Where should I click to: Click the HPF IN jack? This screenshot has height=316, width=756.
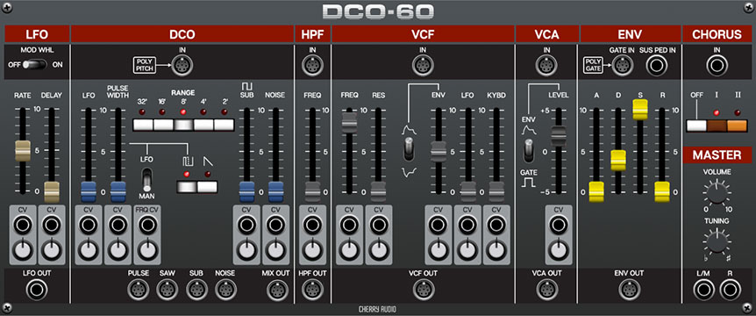click(312, 66)
